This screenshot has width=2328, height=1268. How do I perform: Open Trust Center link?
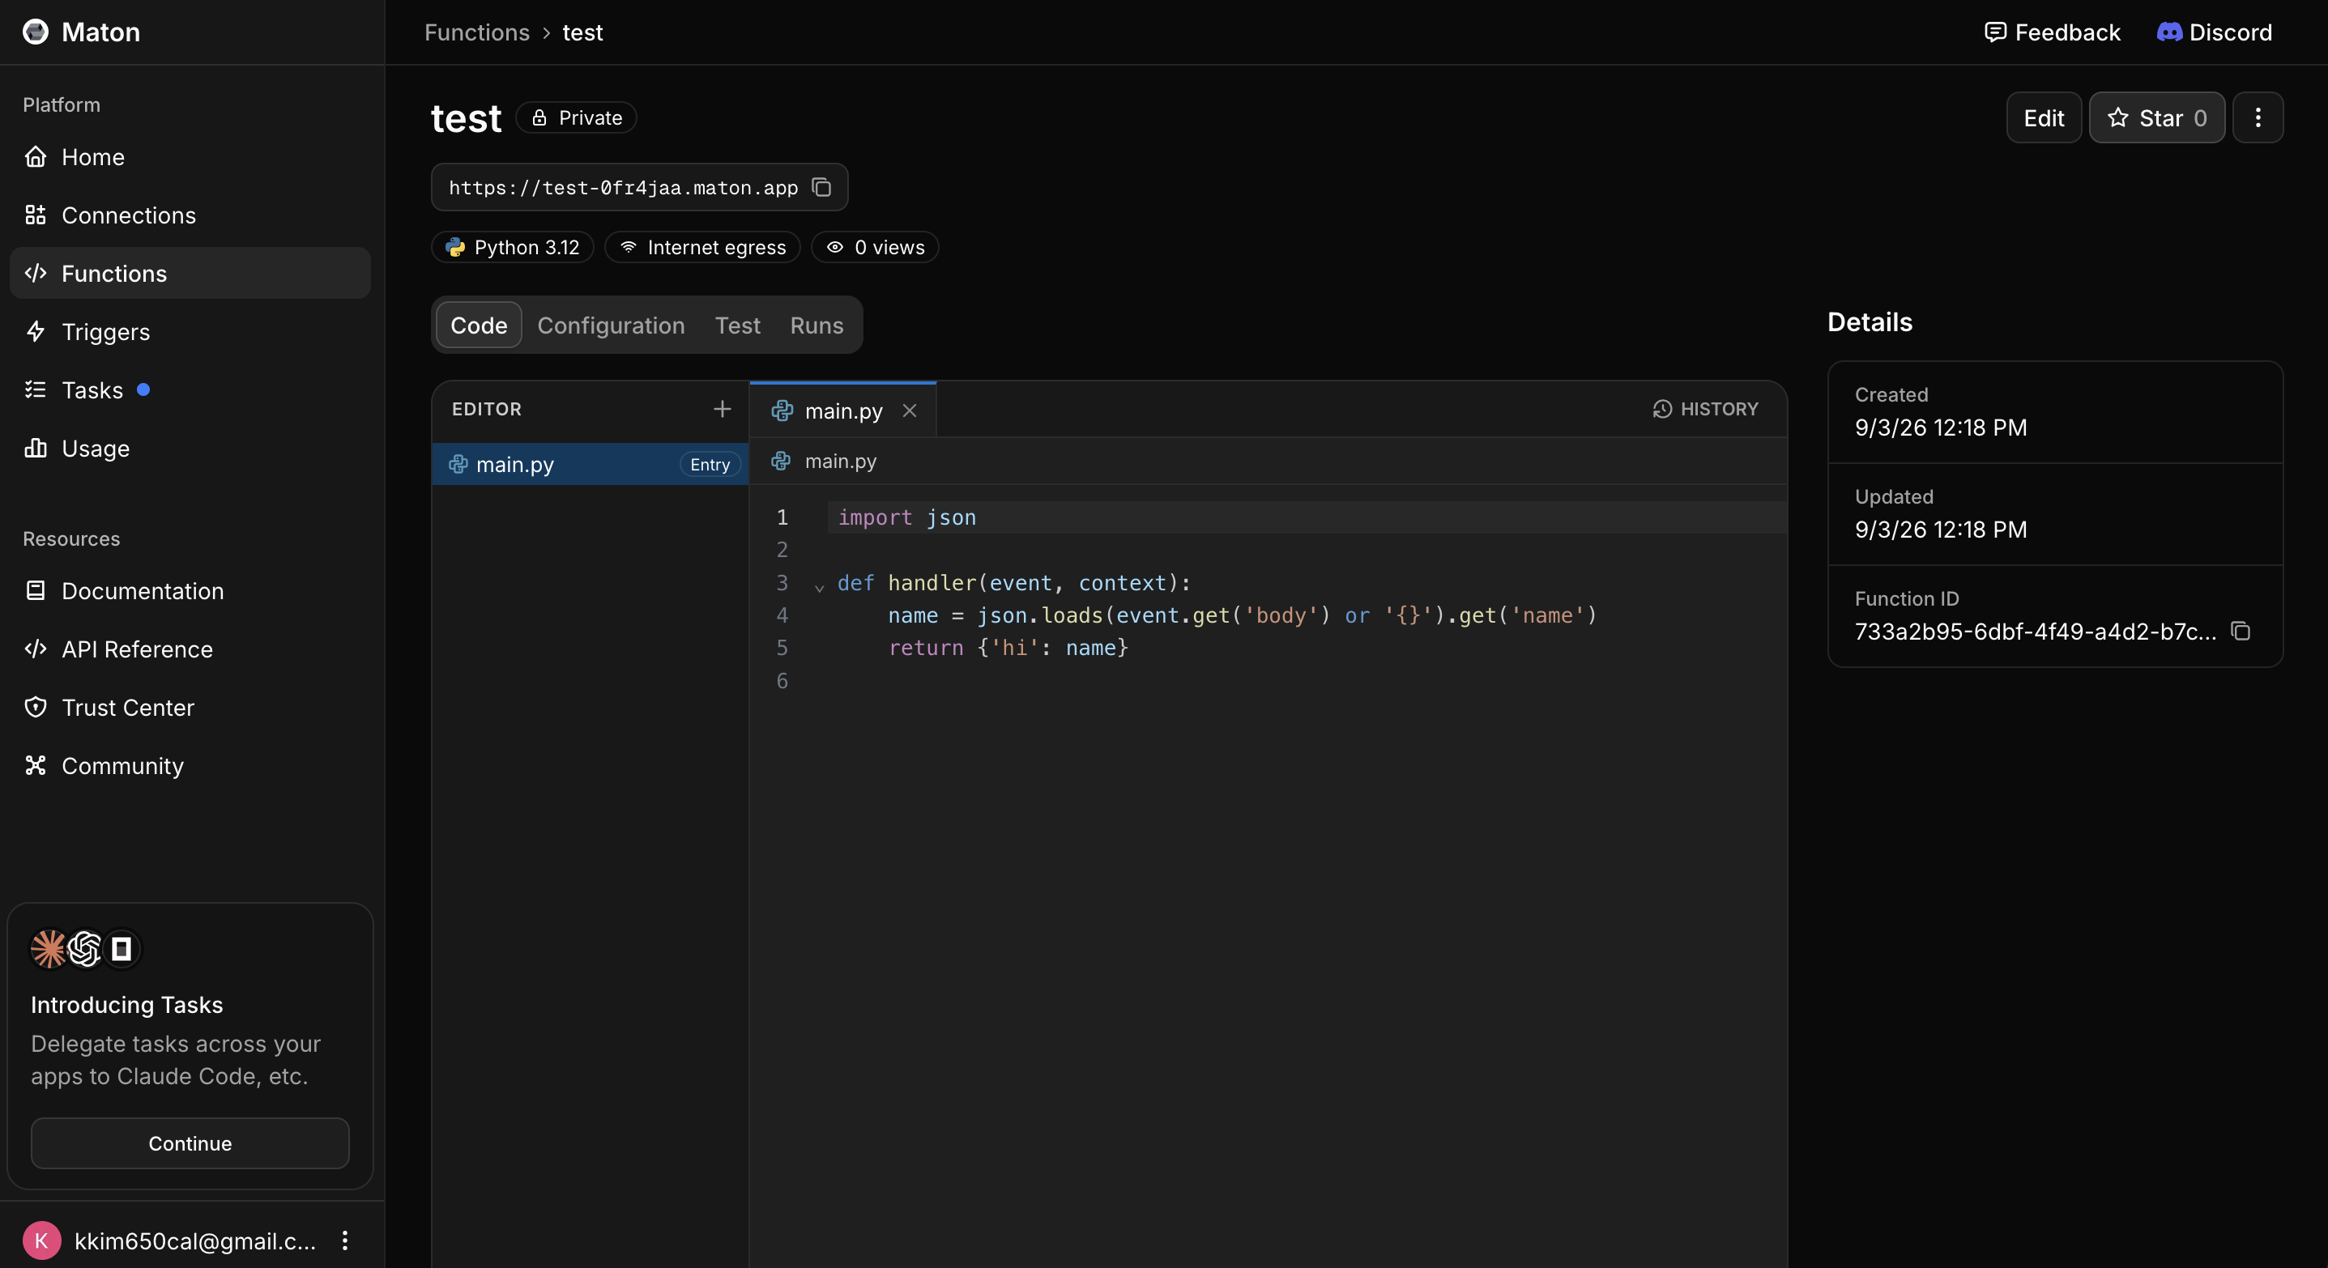[190, 707]
